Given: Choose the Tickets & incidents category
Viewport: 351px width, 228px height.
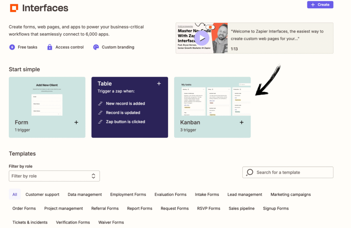Looking at the screenshot, I should tap(30, 222).
